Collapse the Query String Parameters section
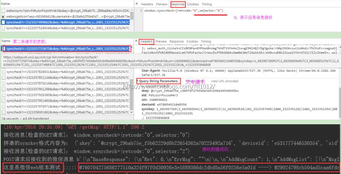 [137, 81]
